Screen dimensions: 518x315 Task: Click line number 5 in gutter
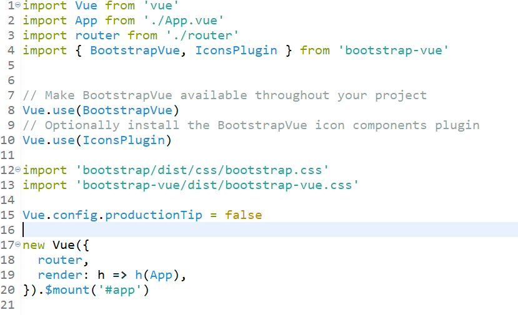11,65
